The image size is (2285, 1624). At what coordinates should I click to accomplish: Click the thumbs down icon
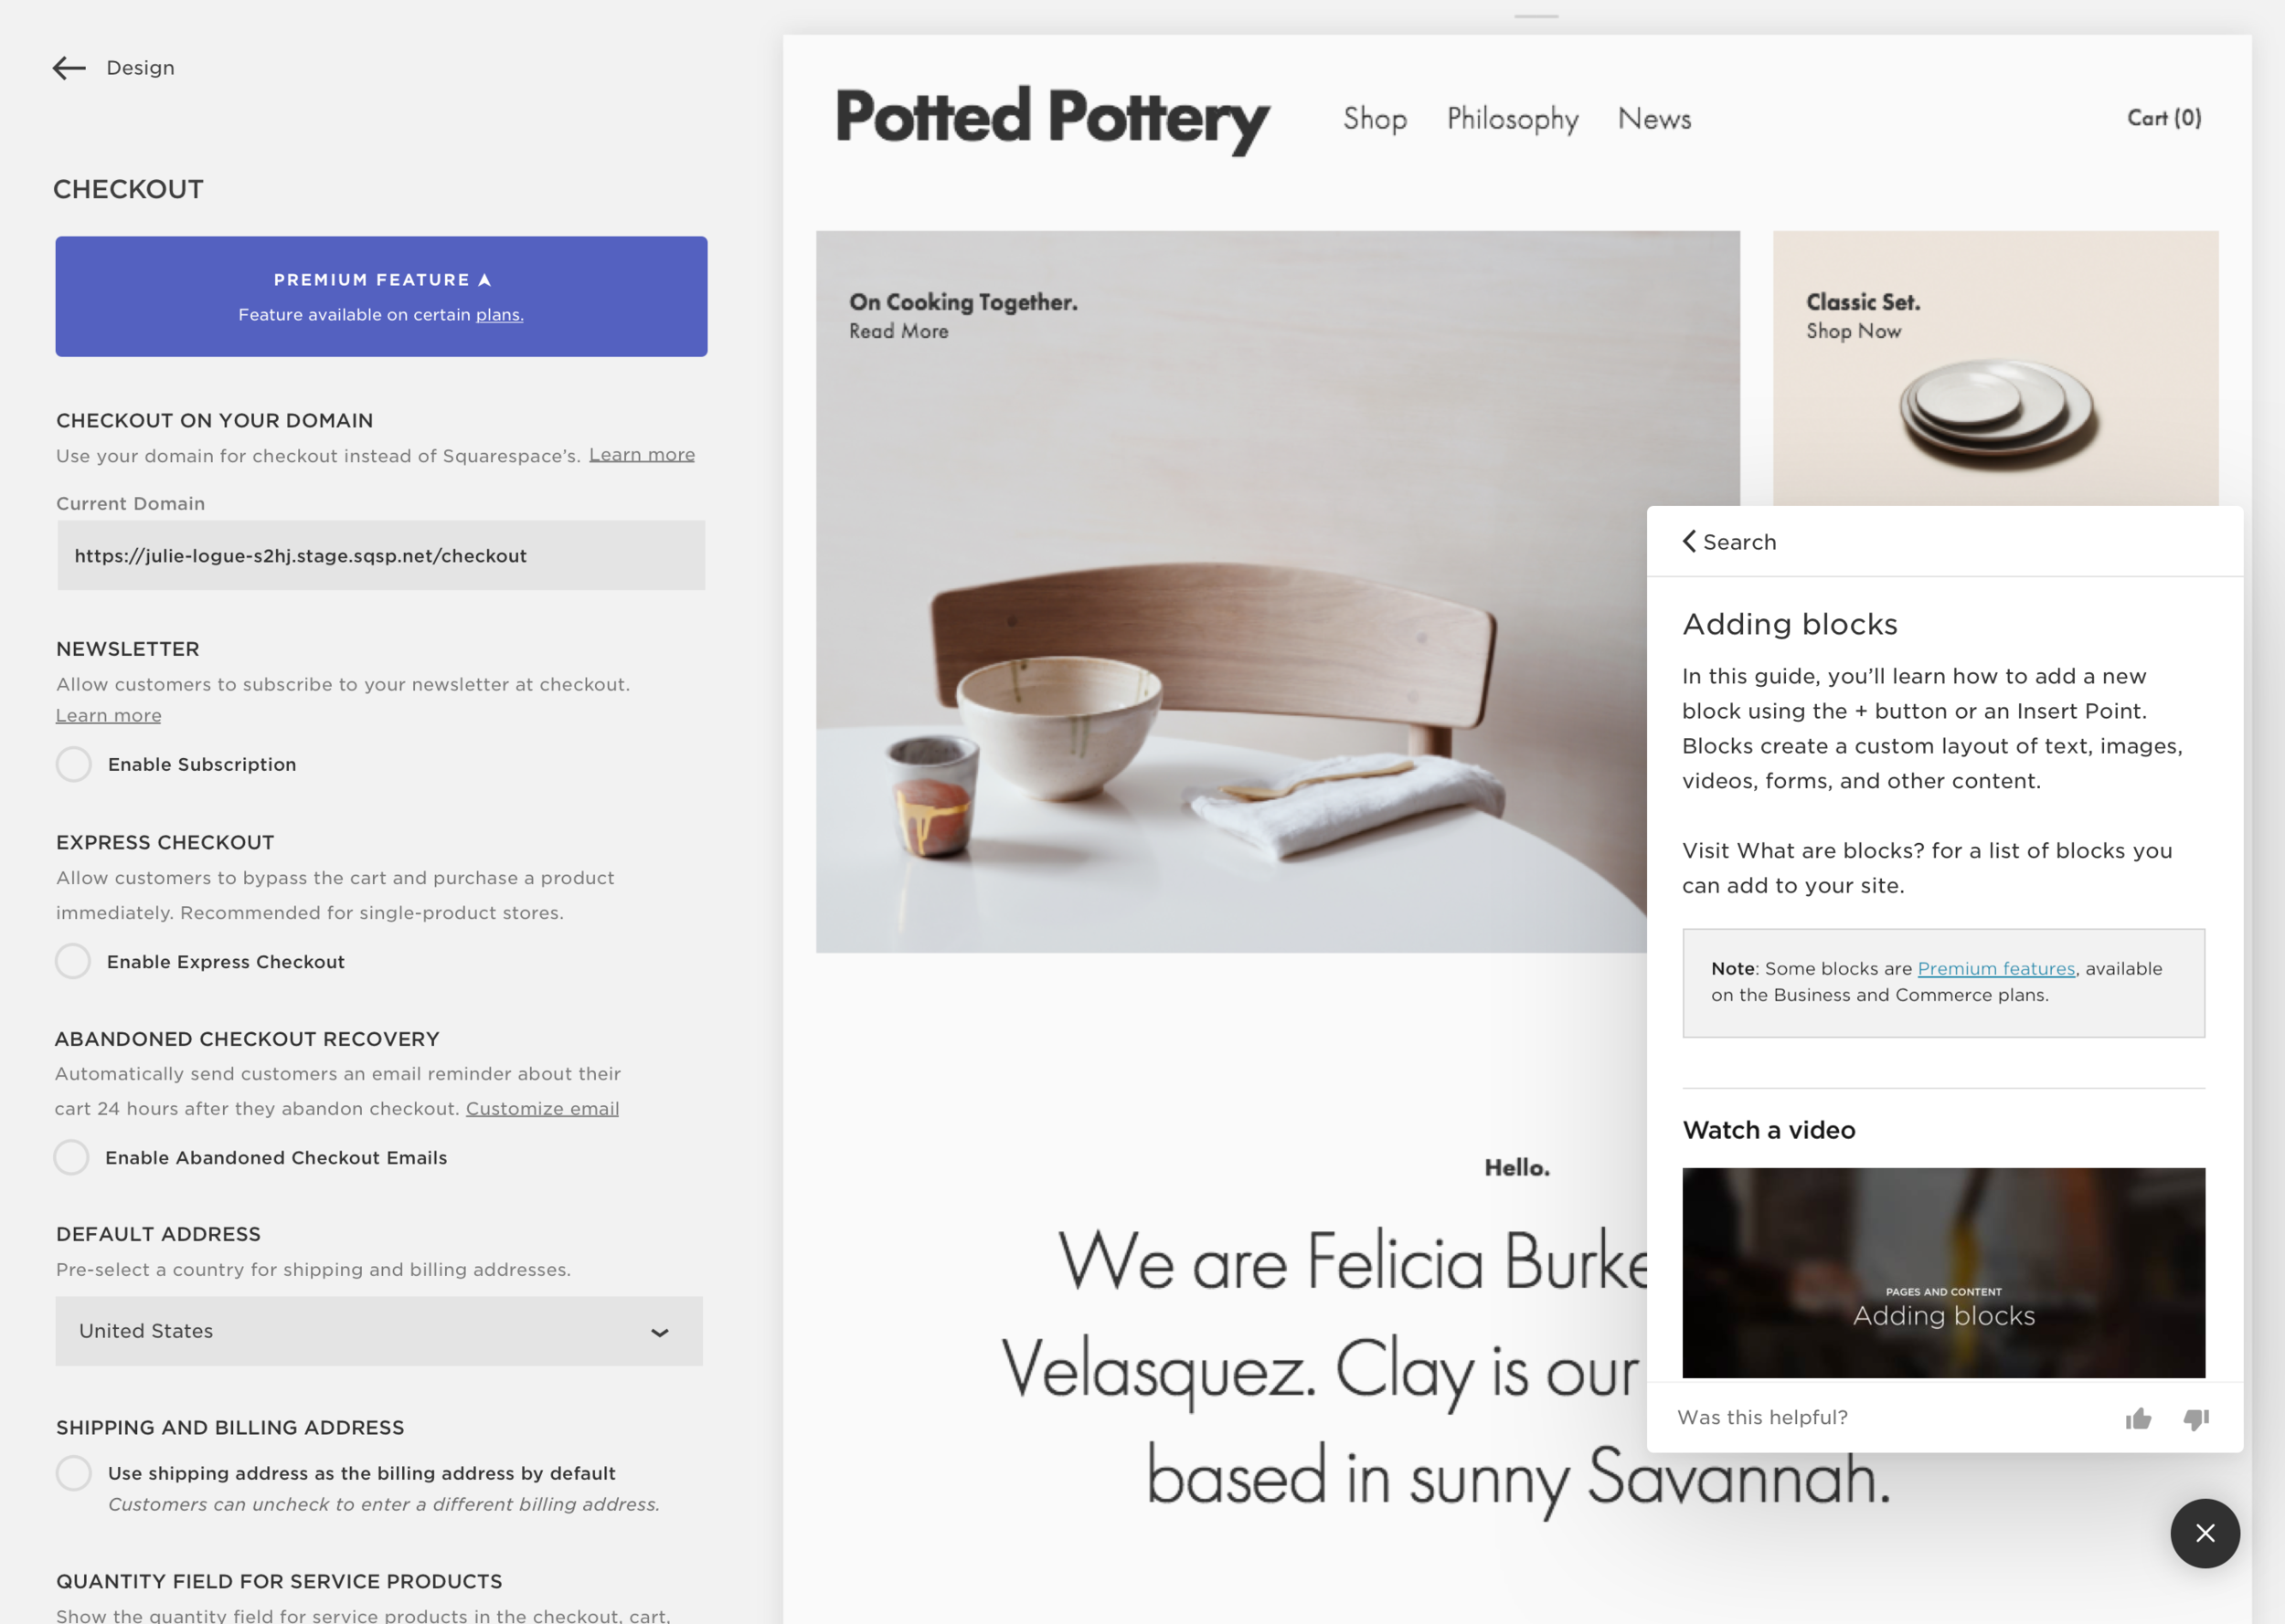click(x=2196, y=1419)
